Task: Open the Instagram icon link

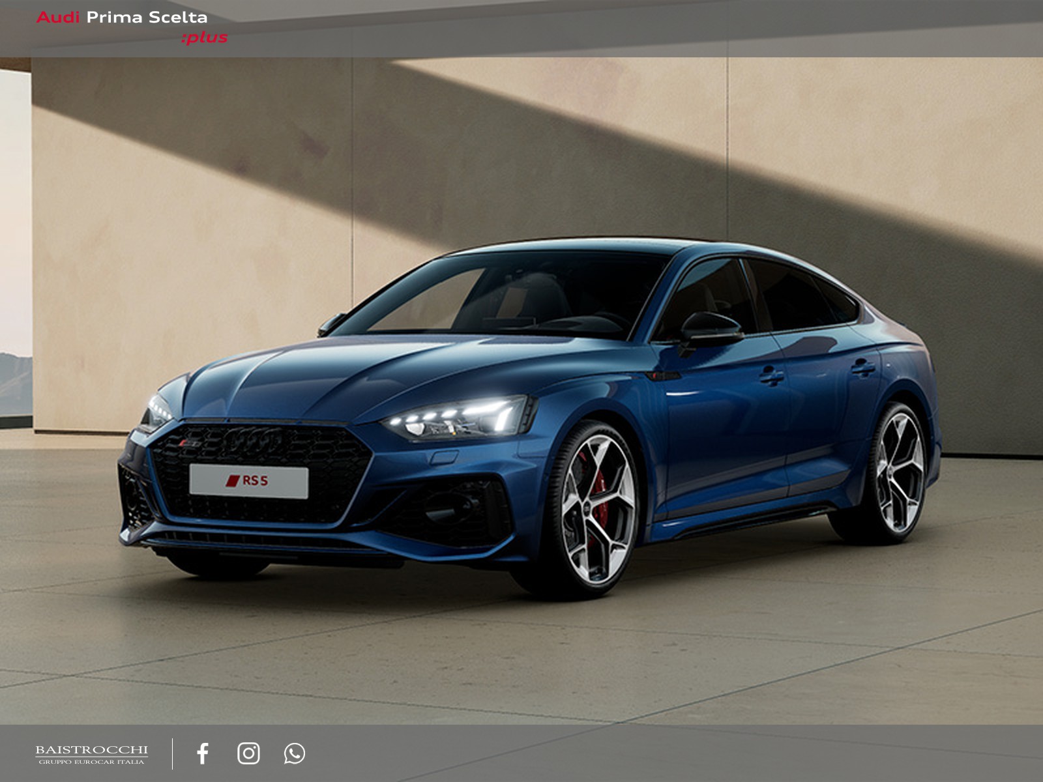Action: tap(248, 753)
